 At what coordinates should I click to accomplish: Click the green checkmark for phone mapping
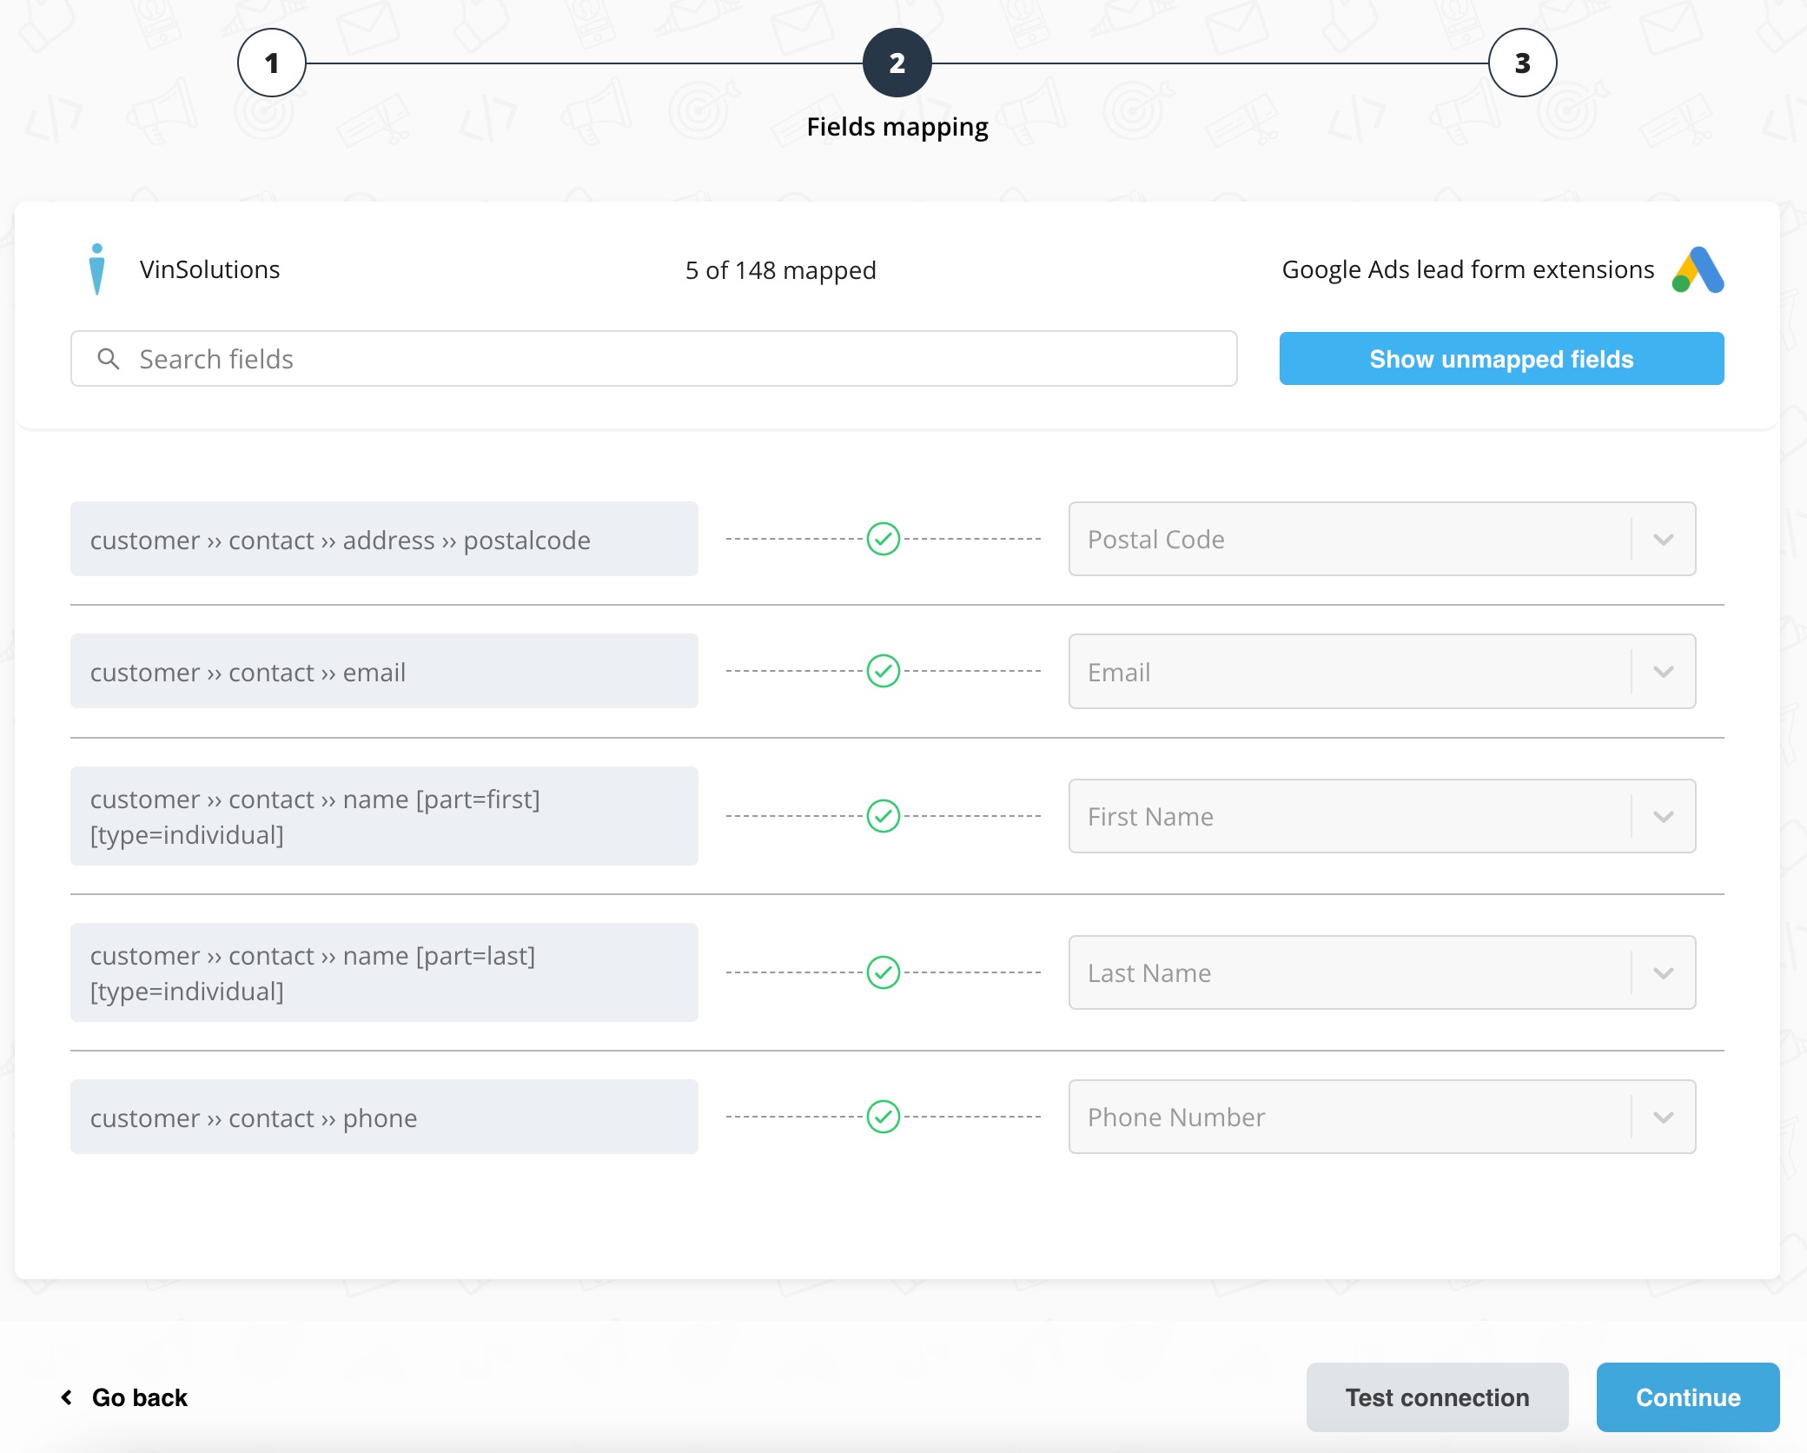click(x=884, y=1117)
